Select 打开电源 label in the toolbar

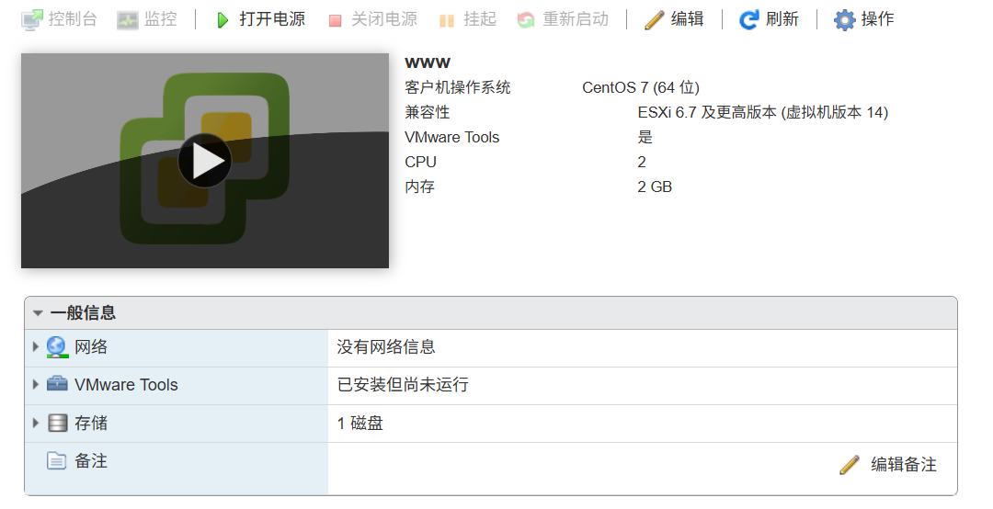click(272, 19)
